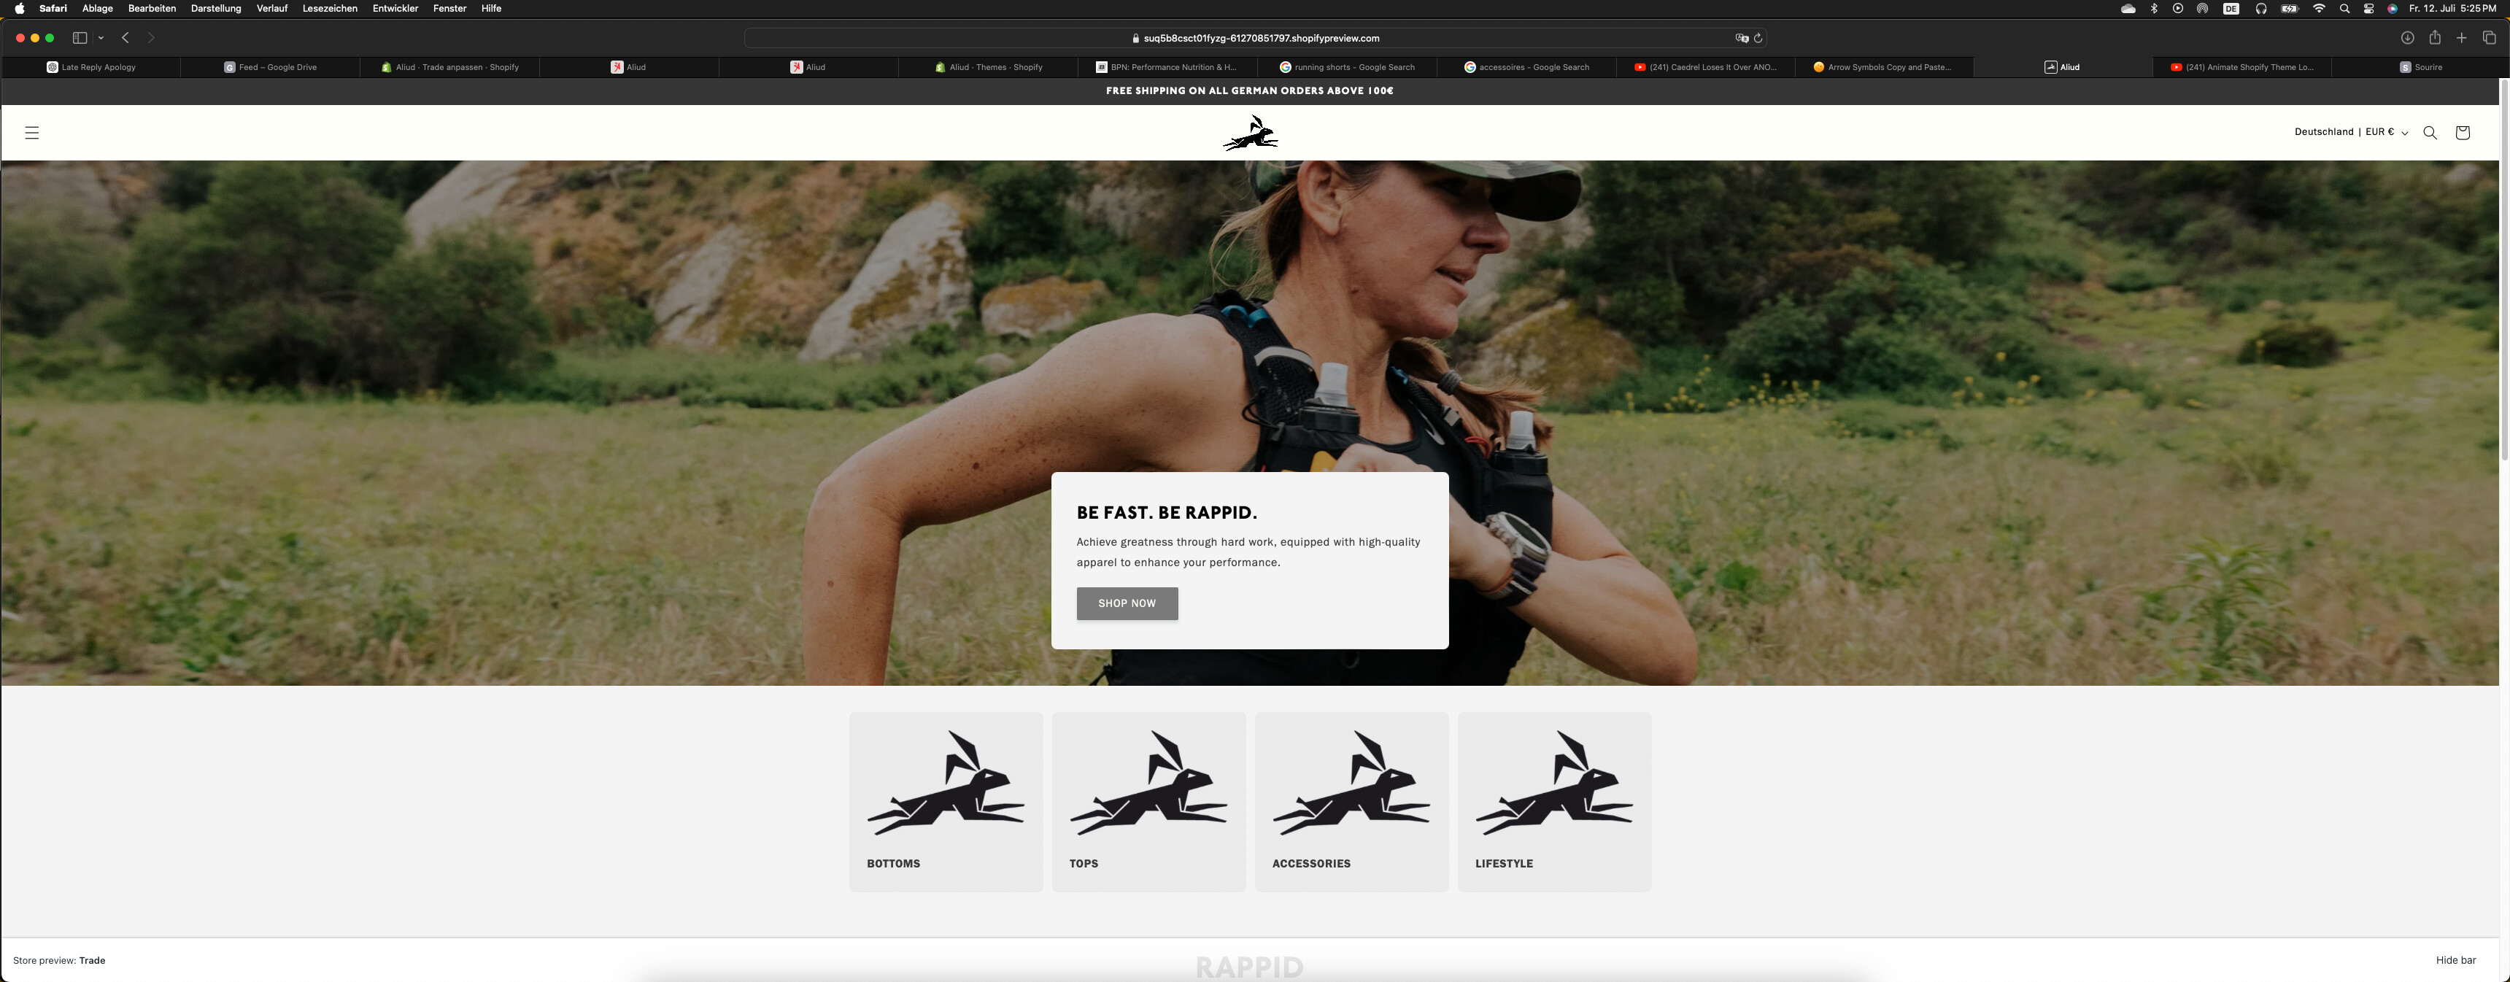The width and height of the screenshot is (2510, 982).
Task: Click the Safari share icon
Action: point(2434,38)
